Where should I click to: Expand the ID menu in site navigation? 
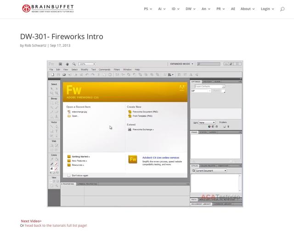point(175,9)
